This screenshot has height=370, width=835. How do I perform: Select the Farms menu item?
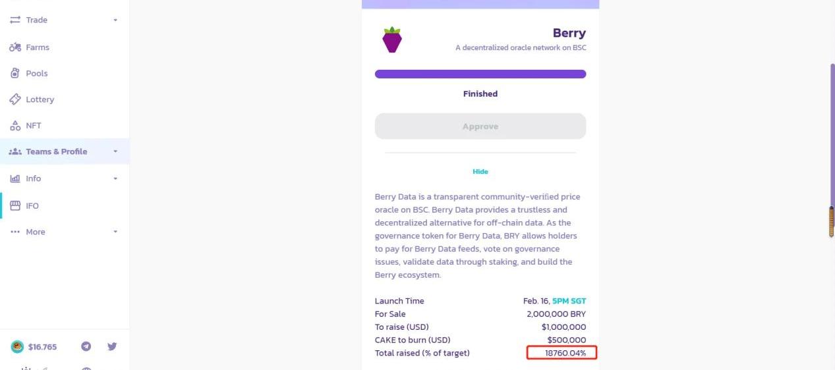pyautogui.click(x=38, y=47)
